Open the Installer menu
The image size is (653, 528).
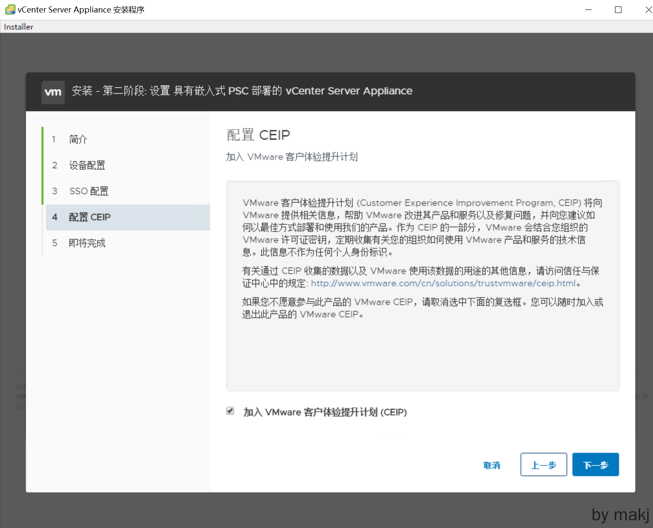click(19, 27)
